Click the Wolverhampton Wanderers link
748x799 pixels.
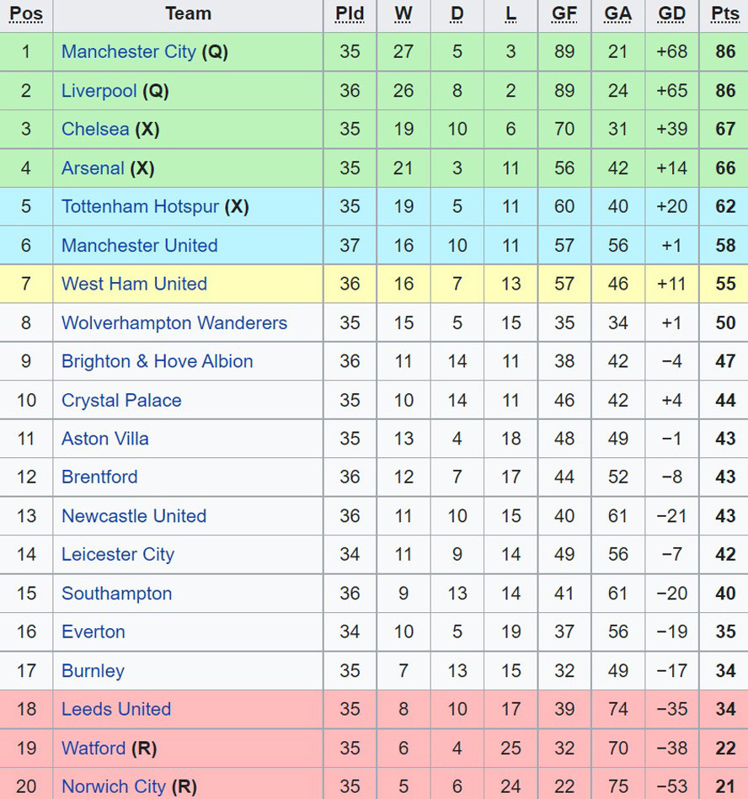(x=174, y=323)
